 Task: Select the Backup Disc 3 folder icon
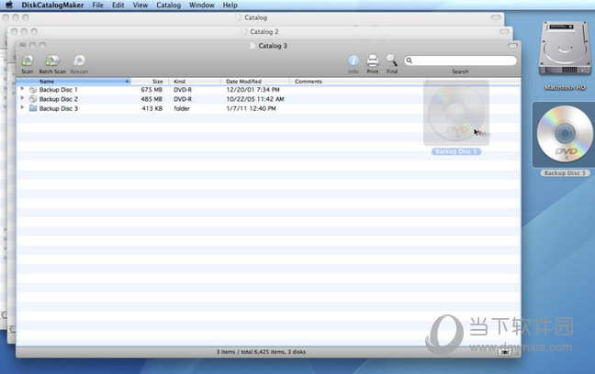(33, 108)
